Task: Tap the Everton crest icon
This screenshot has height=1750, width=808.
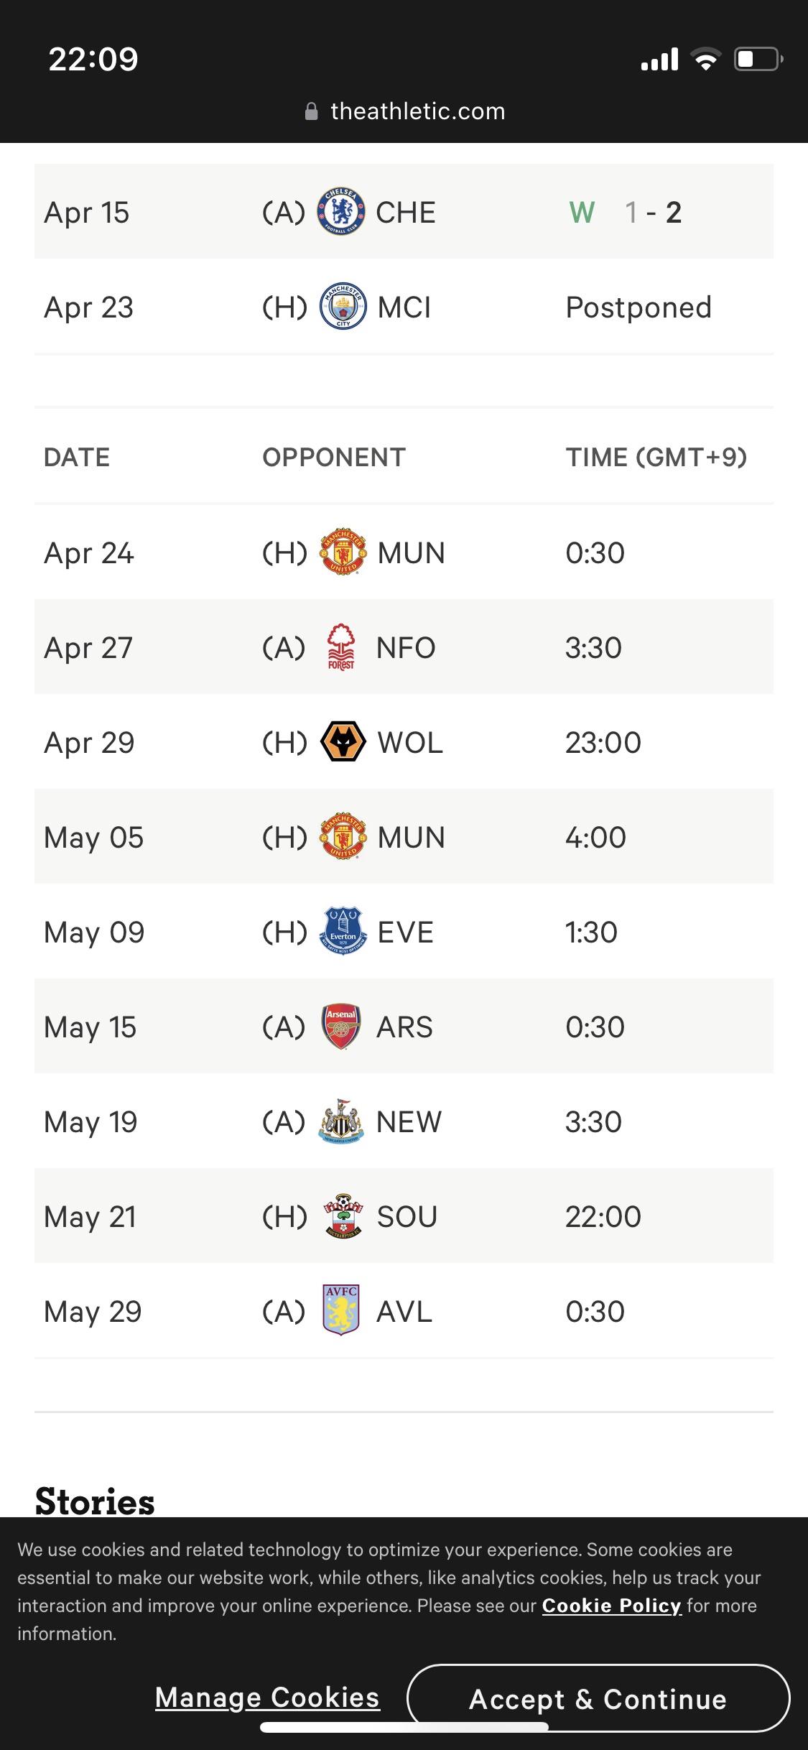Action: [x=343, y=932]
